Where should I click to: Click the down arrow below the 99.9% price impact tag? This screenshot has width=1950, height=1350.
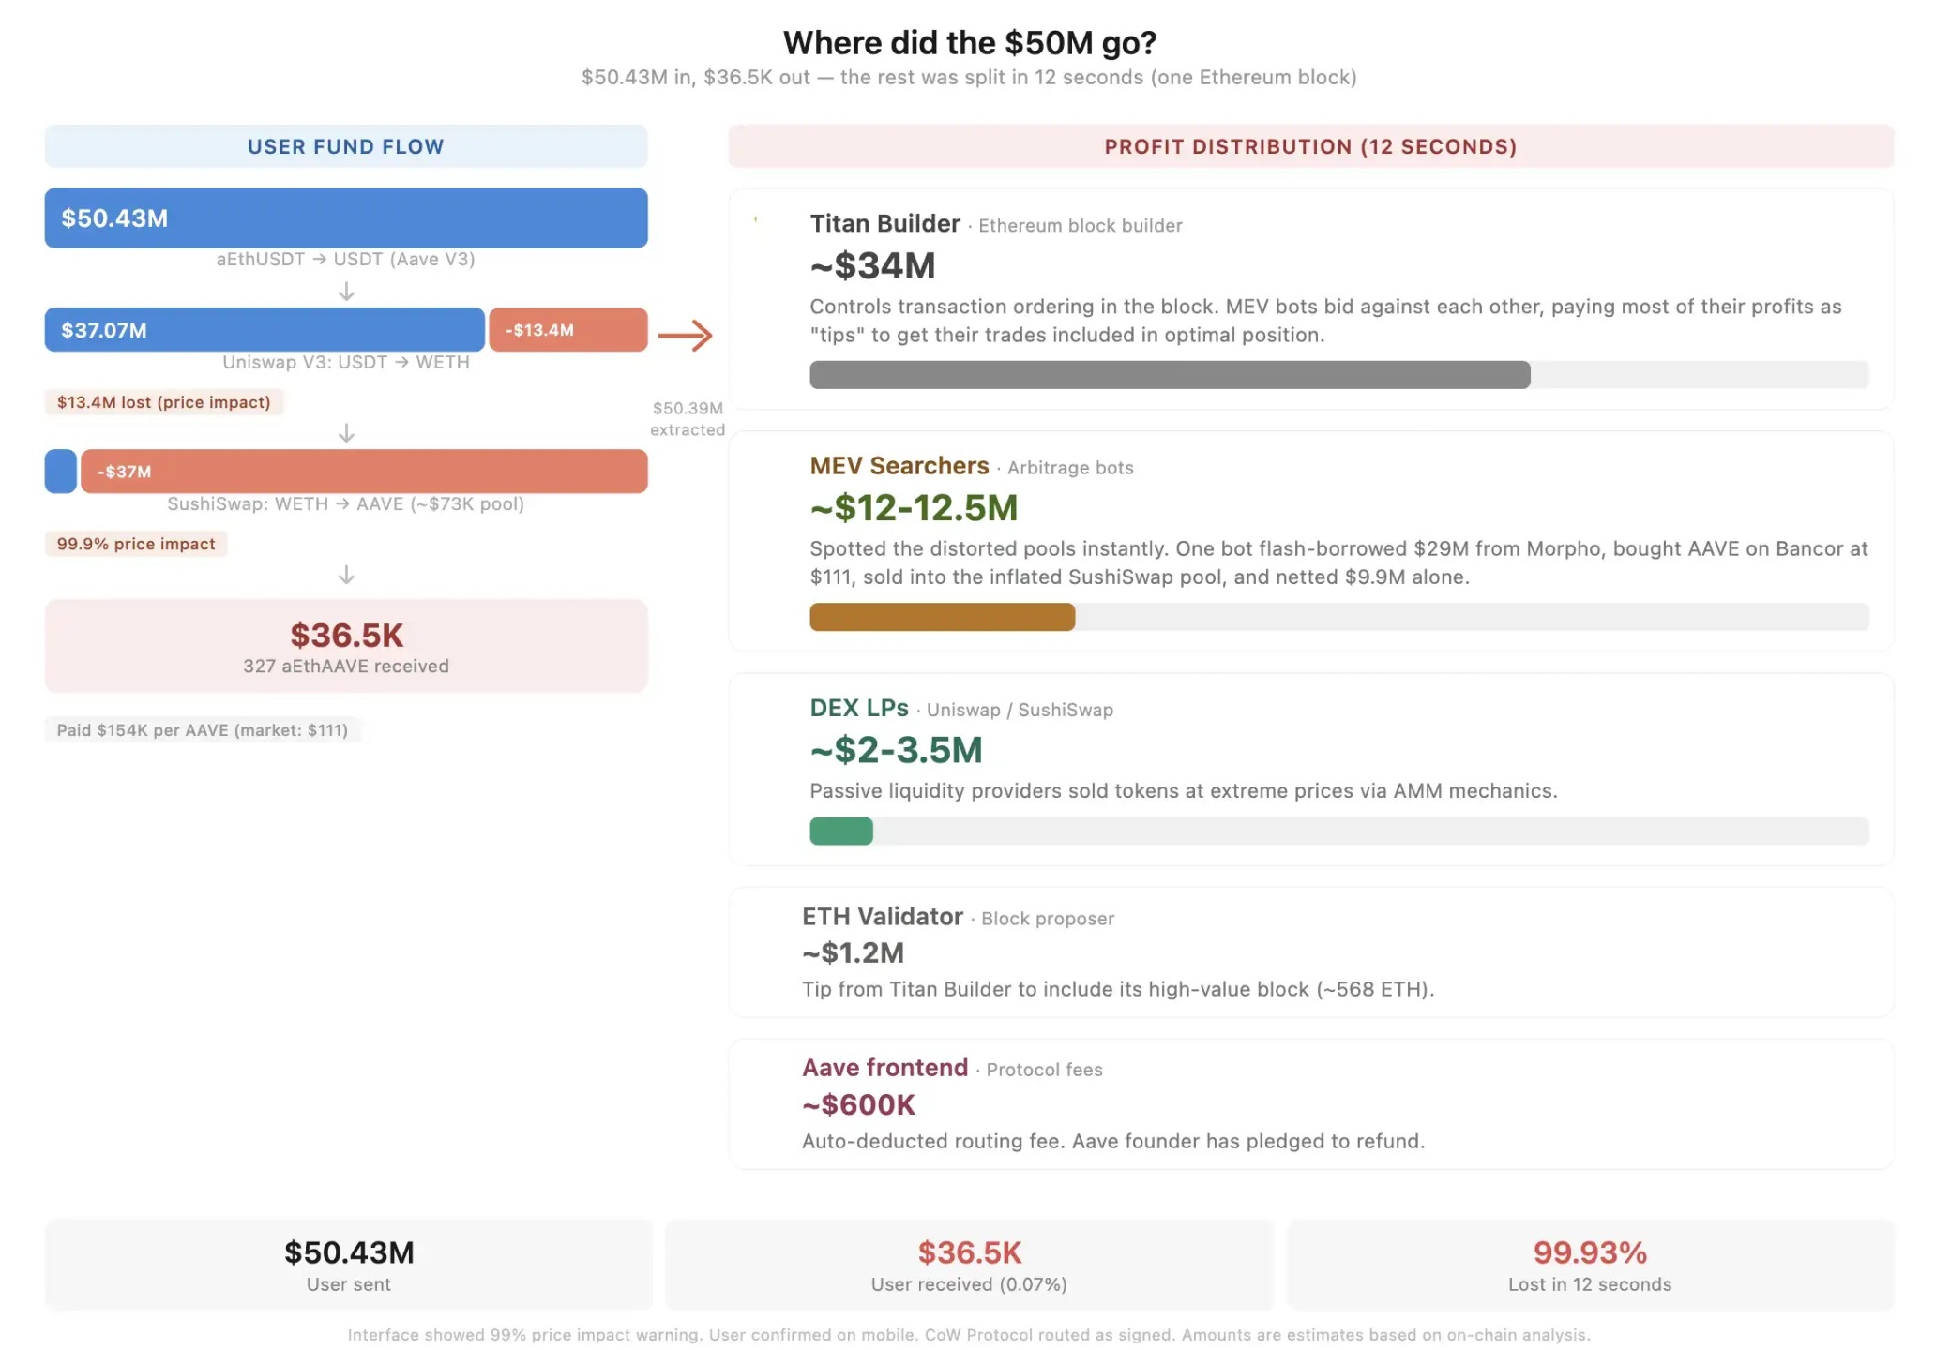pos(346,574)
